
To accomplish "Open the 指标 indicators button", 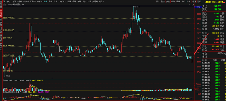I will [x=158, y=2].
